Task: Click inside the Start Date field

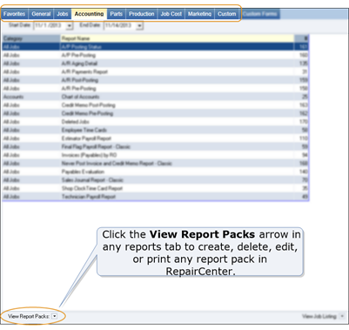Action: pyautogui.click(x=50, y=26)
